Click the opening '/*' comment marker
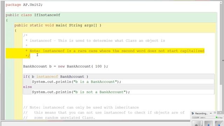 [x=25, y=35]
